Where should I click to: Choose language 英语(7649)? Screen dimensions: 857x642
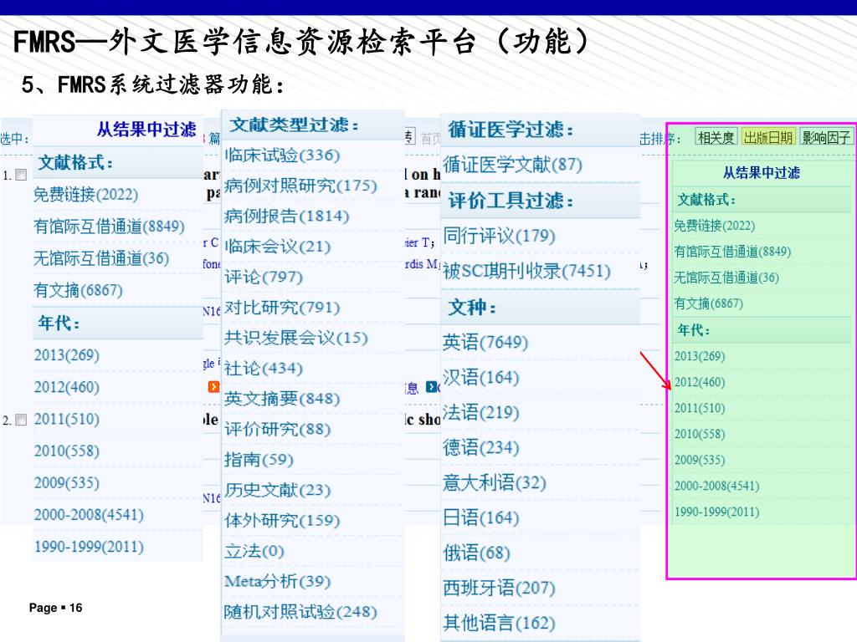click(485, 342)
